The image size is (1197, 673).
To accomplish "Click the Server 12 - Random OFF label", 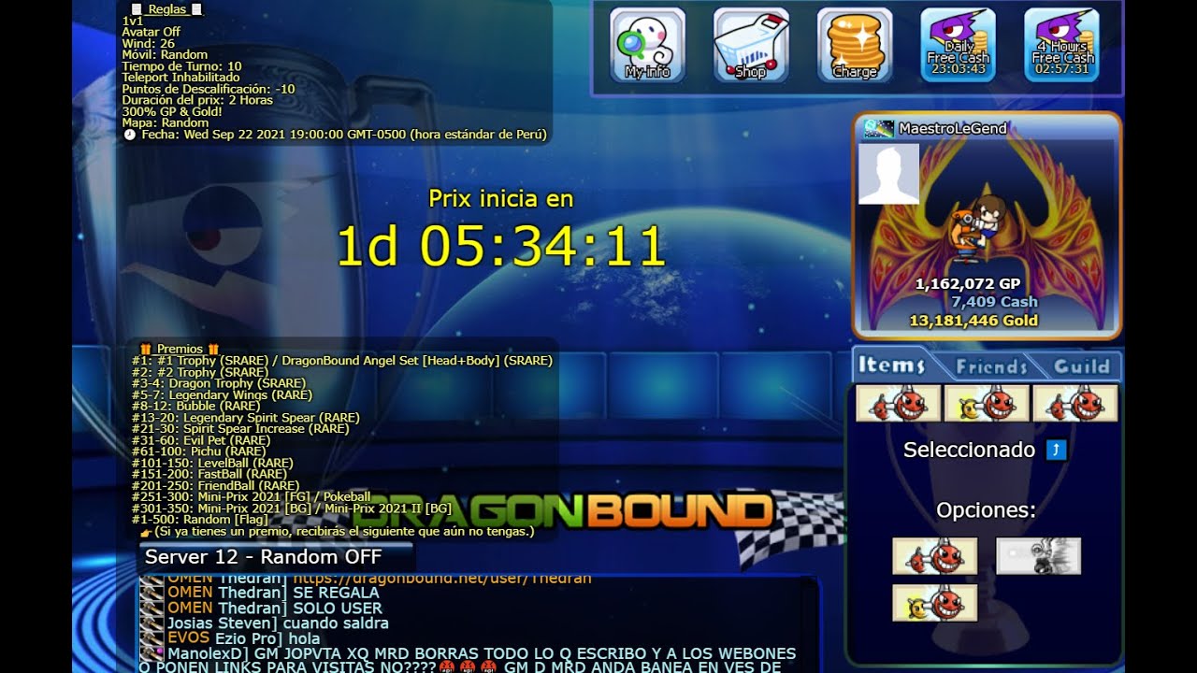I will point(264,557).
